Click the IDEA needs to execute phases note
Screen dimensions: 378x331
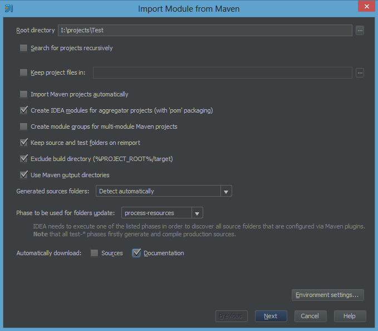point(199,230)
